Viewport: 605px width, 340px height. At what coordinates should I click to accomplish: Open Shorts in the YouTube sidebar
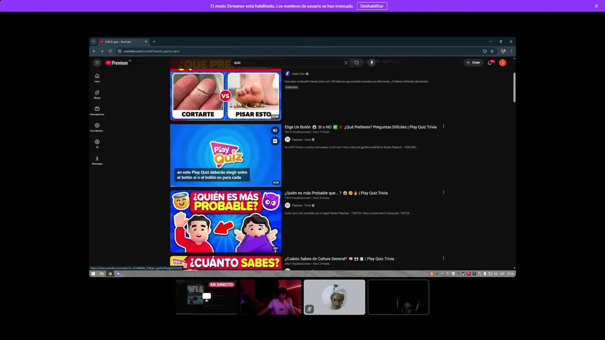coord(97,94)
